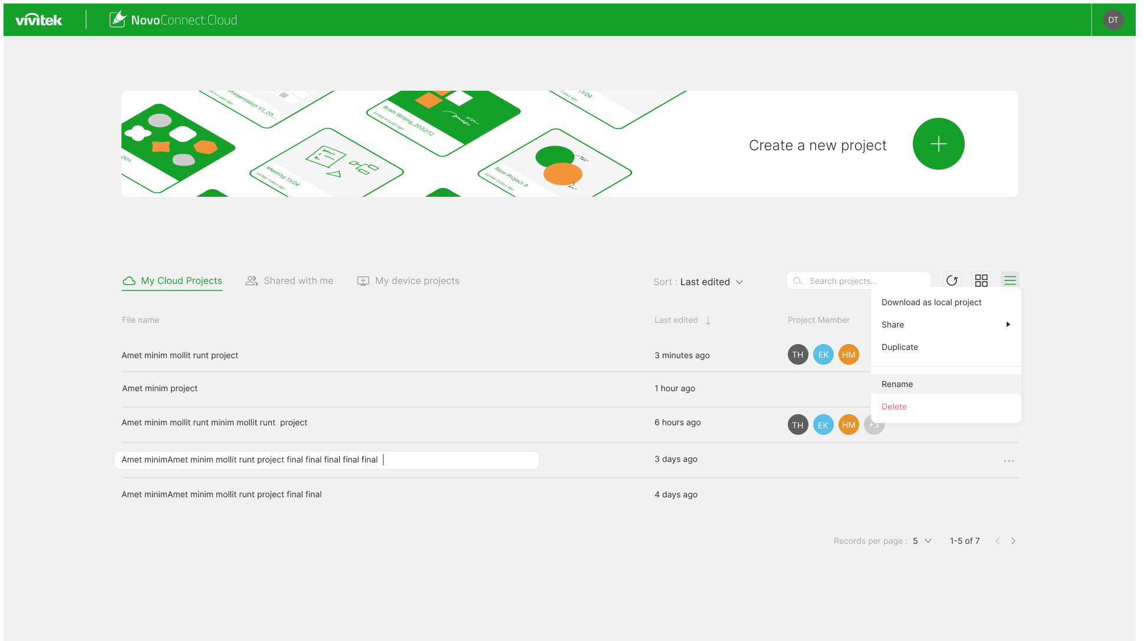This screenshot has height=641, width=1144.
Task: Click the HM member avatar in first row
Action: (849, 355)
